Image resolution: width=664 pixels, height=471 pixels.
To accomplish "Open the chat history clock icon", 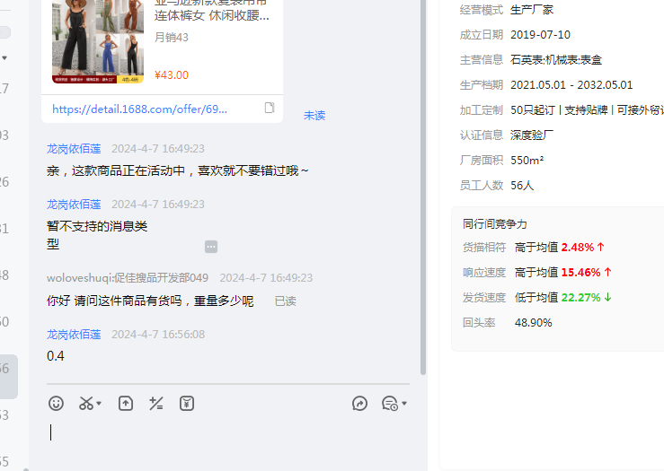I will [390, 404].
